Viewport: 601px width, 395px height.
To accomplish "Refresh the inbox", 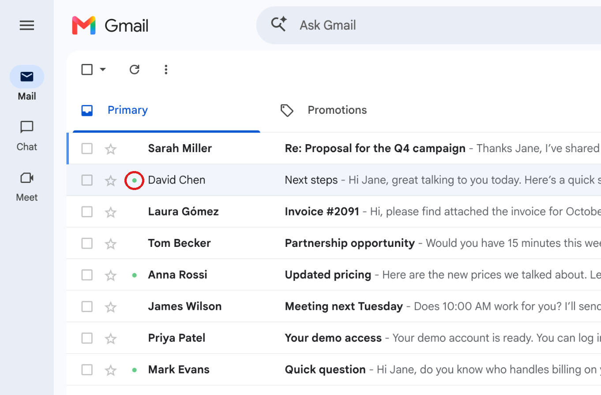I will click(135, 69).
